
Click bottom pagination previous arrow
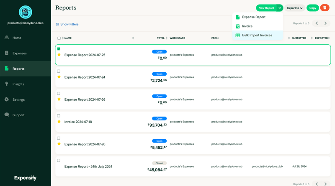point(317,184)
